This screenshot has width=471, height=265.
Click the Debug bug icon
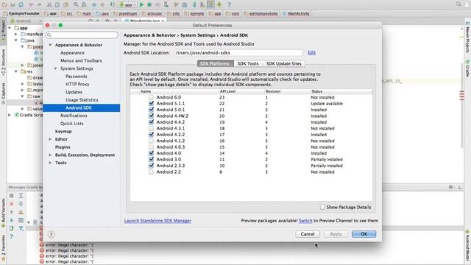tap(149, 4)
